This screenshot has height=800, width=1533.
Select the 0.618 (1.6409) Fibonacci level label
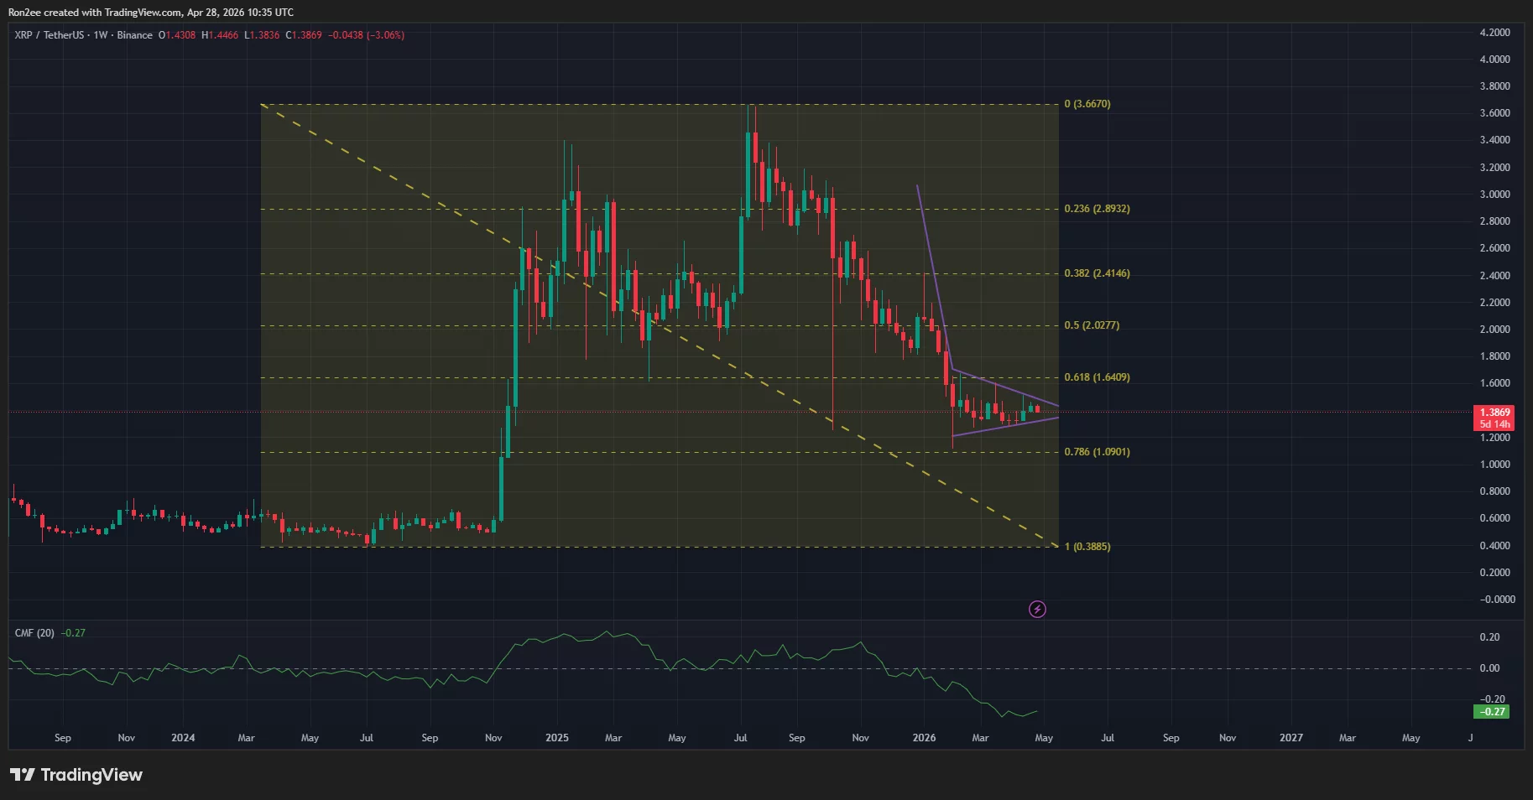(x=1099, y=377)
